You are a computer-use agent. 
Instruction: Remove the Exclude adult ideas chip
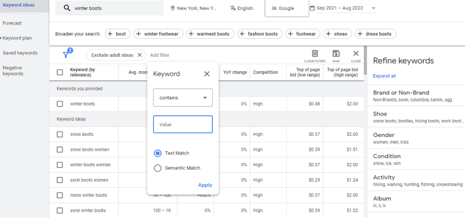coord(139,55)
